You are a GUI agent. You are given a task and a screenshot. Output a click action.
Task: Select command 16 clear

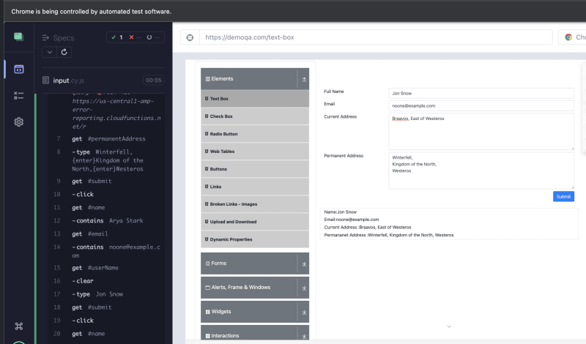click(106, 281)
